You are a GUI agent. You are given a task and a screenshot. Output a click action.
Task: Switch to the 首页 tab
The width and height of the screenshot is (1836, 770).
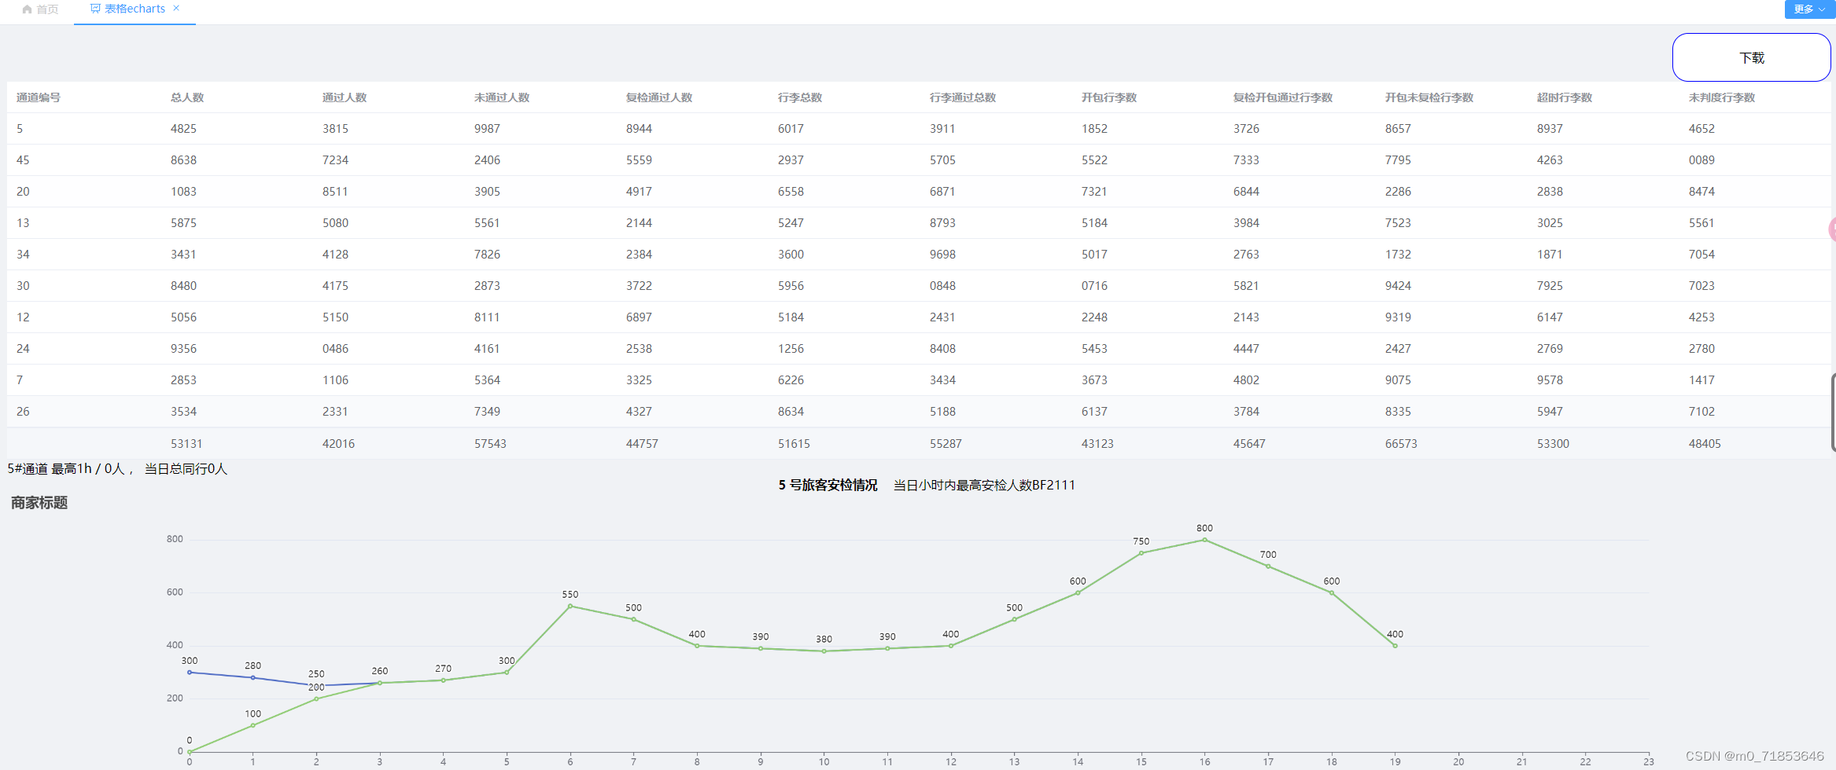(41, 9)
